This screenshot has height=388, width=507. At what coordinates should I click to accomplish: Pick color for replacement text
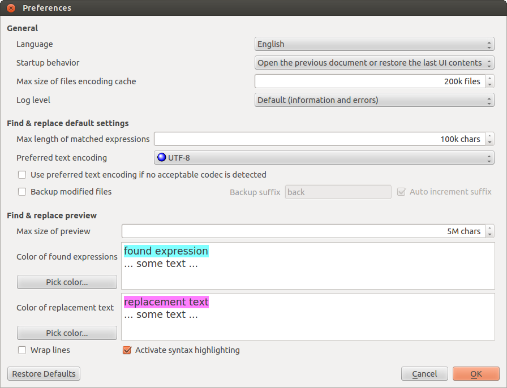pos(67,333)
